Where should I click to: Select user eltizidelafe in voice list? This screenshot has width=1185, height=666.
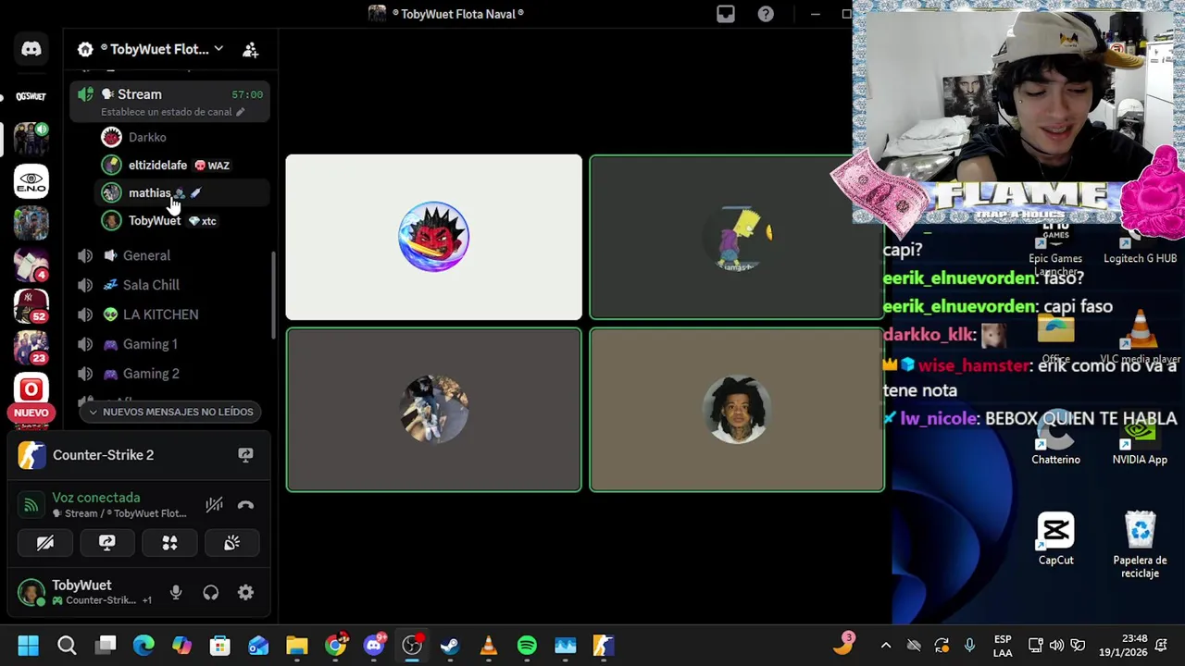pyautogui.click(x=183, y=165)
